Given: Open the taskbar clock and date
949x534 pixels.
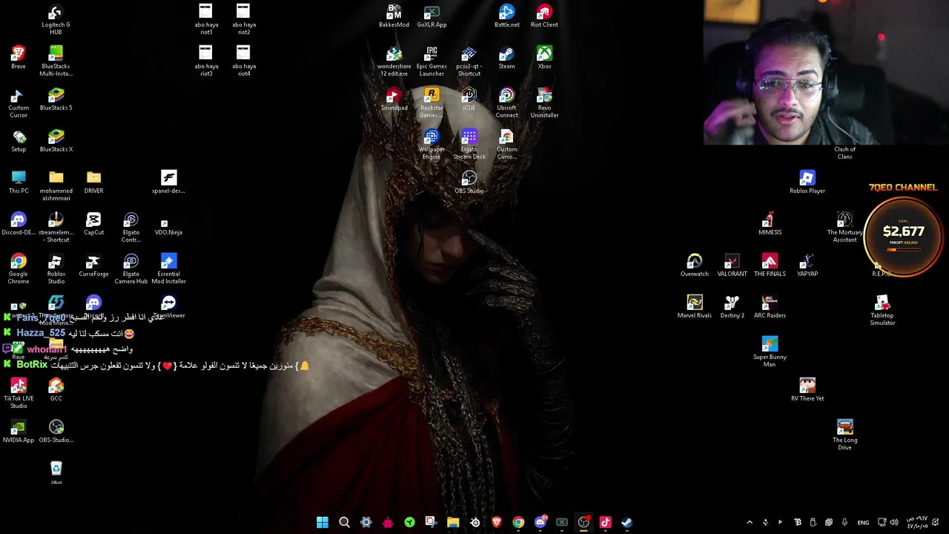Looking at the screenshot, I should pos(917,522).
